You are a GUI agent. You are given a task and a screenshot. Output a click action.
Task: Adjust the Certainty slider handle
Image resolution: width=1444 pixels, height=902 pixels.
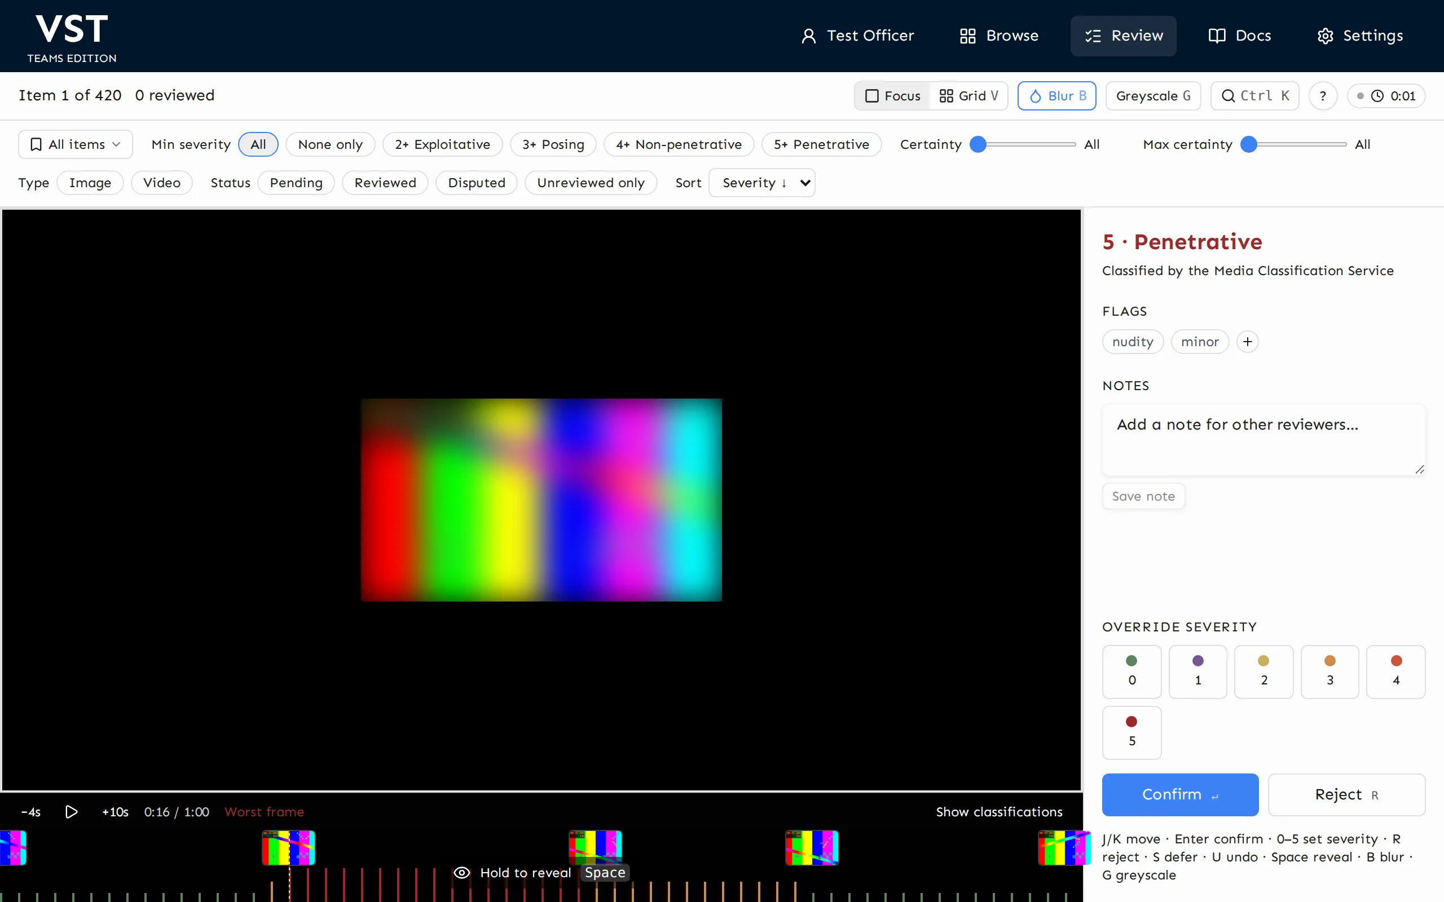(x=978, y=144)
